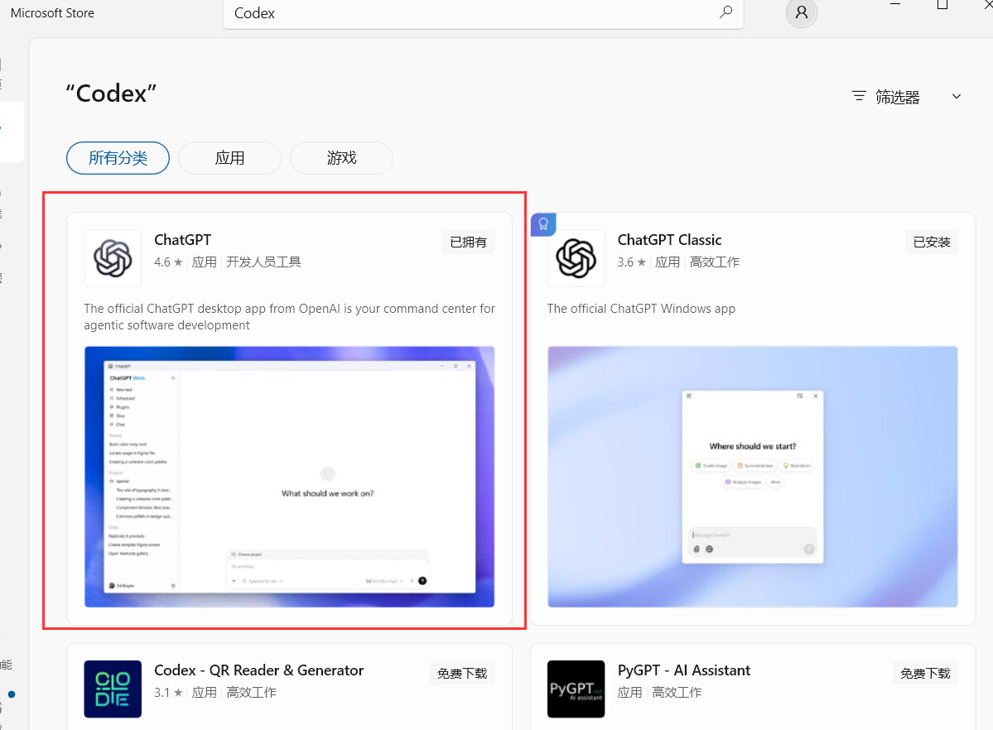Click the ChatGPT description about agentic software development
Screen dimensions: 993x730
pos(289,316)
